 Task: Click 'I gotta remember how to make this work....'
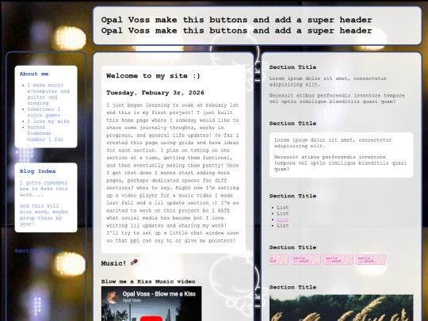coord(44,189)
